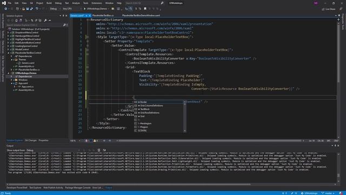Click Clear All icon in Output toolbar
The image size is (346, 195).
99,150
